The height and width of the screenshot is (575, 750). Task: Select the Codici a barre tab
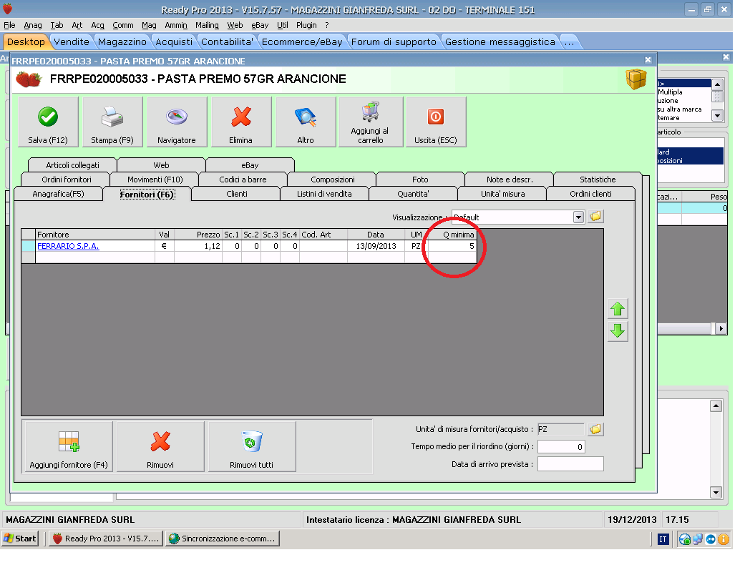243,180
